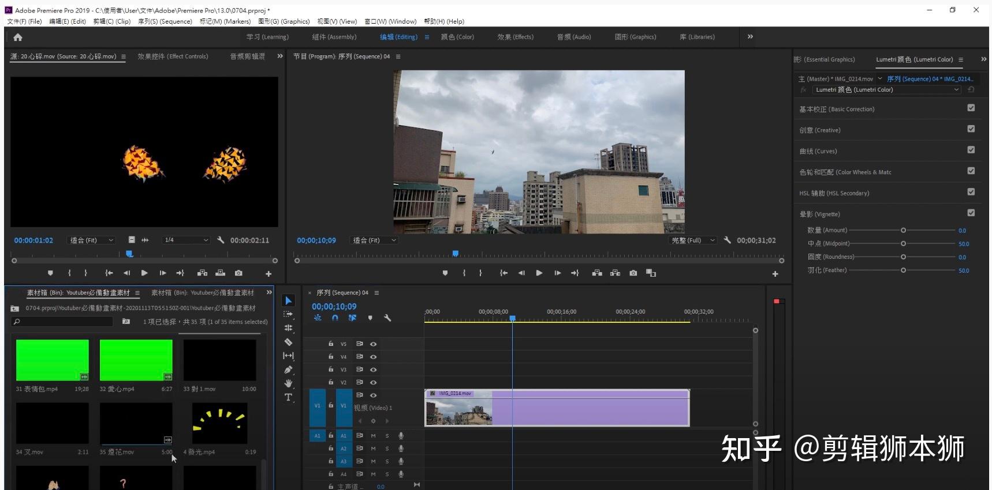Disable HSL Secondary checkbox
The height and width of the screenshot is (490, 992).
(971, 192)
